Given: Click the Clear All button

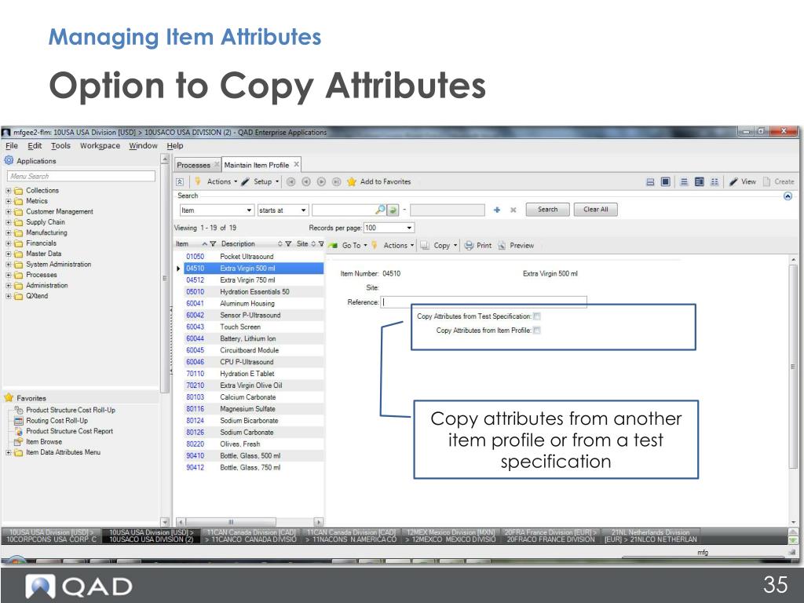Looking at the screenshot, I should pos(595,209).
